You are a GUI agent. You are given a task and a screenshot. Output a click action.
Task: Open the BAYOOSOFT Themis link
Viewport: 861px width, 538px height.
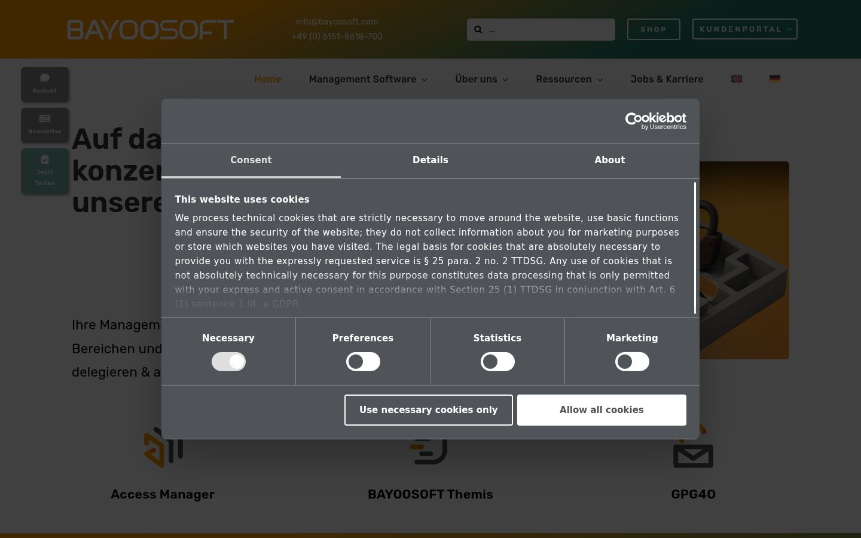[x=430, y=494]
